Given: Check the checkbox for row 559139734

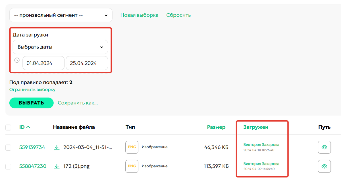Looking at the screenshot, I should point(9,148).
